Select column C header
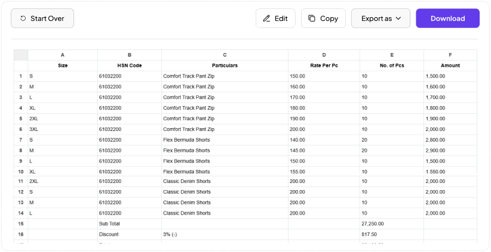 coord(225,55)
